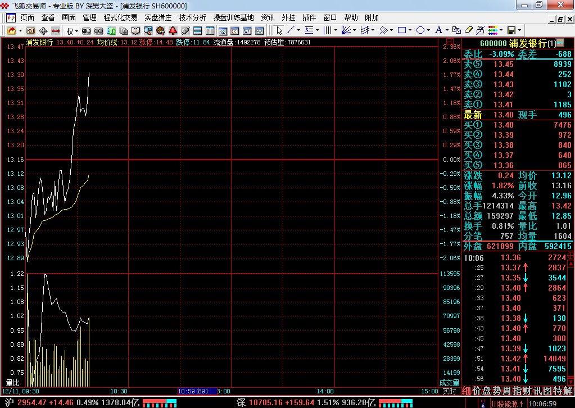Click the third chart window view icon
The width and height of the screenshot is (575, 408).
click(x=247, y=31)
